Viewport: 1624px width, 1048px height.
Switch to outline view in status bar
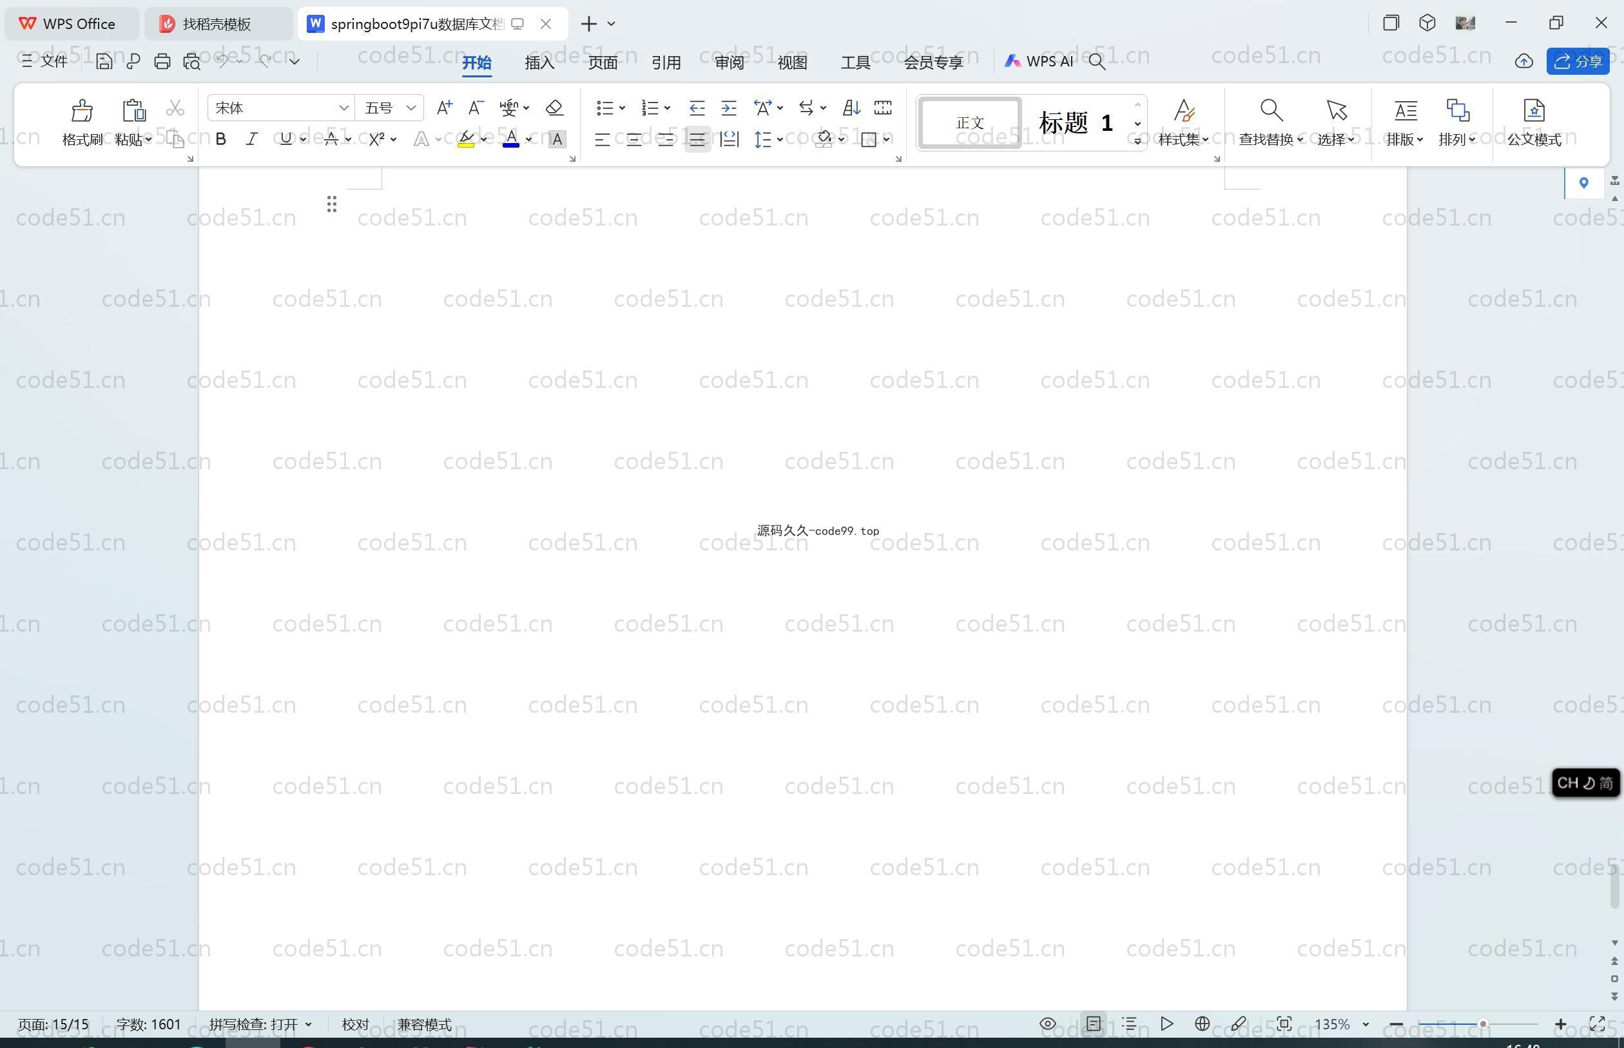tap(1129, 1024)
